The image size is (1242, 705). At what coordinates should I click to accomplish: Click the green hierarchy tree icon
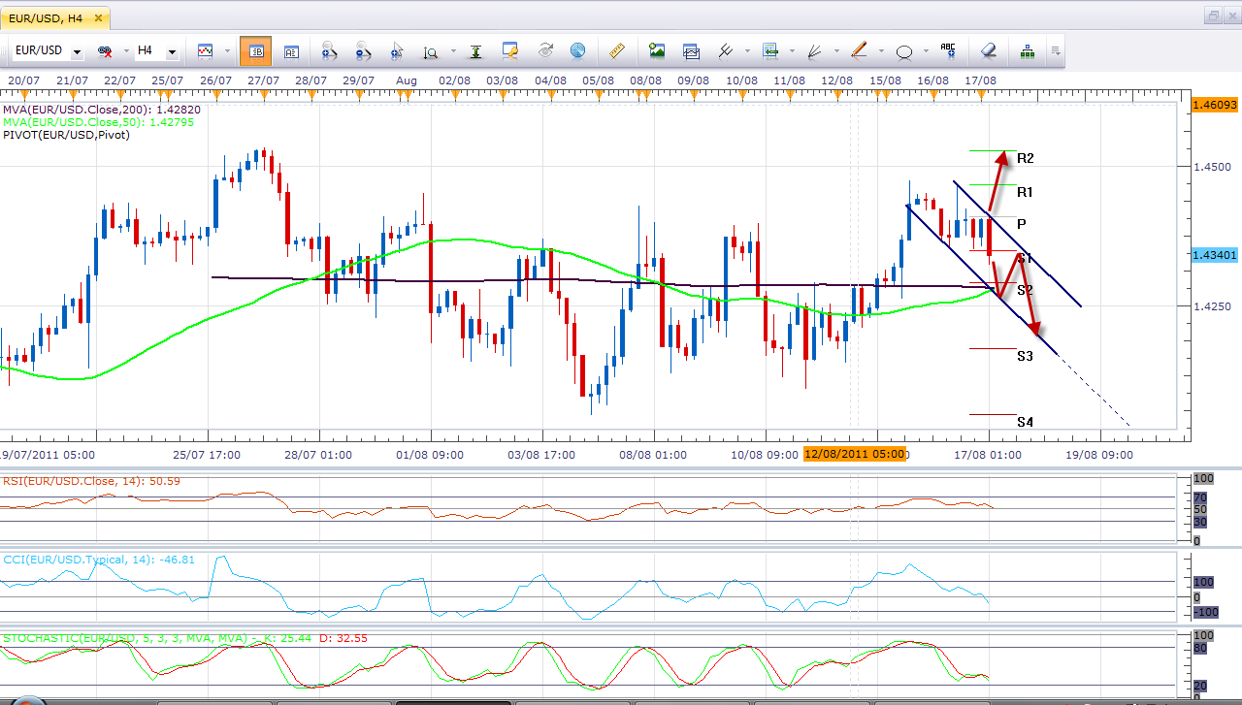1028,51
